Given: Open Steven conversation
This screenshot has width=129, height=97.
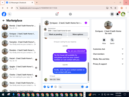Looking at the screenshot, I should tap(19, 84).
